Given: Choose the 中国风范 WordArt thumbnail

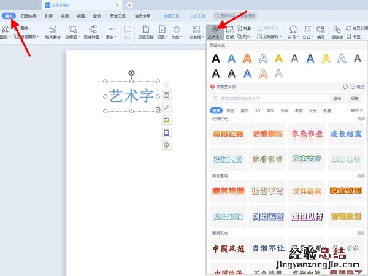Looking at the screenshot, I should [x=228, y=249].
